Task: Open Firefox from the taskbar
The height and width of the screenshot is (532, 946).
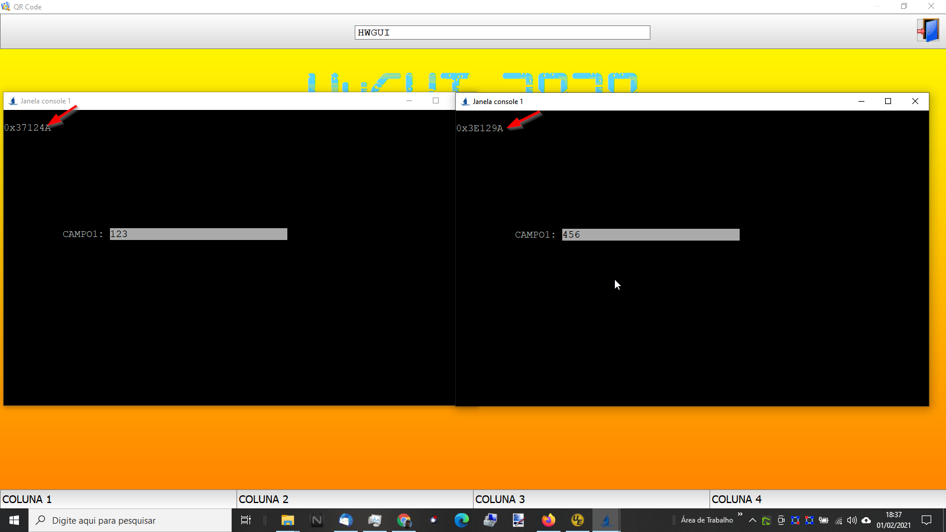Action: click(x=549, y=520)
